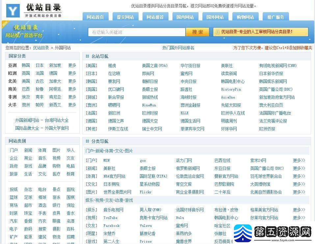Viewport: 315px width, 244px height.
Task: Open 美国之音(VOA) link
Action: [155, 66]
